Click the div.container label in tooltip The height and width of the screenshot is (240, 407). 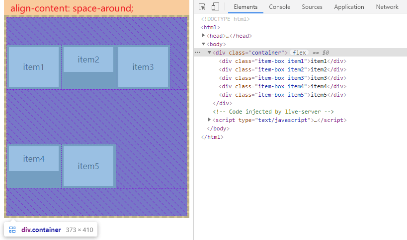(x=41, y=230)
